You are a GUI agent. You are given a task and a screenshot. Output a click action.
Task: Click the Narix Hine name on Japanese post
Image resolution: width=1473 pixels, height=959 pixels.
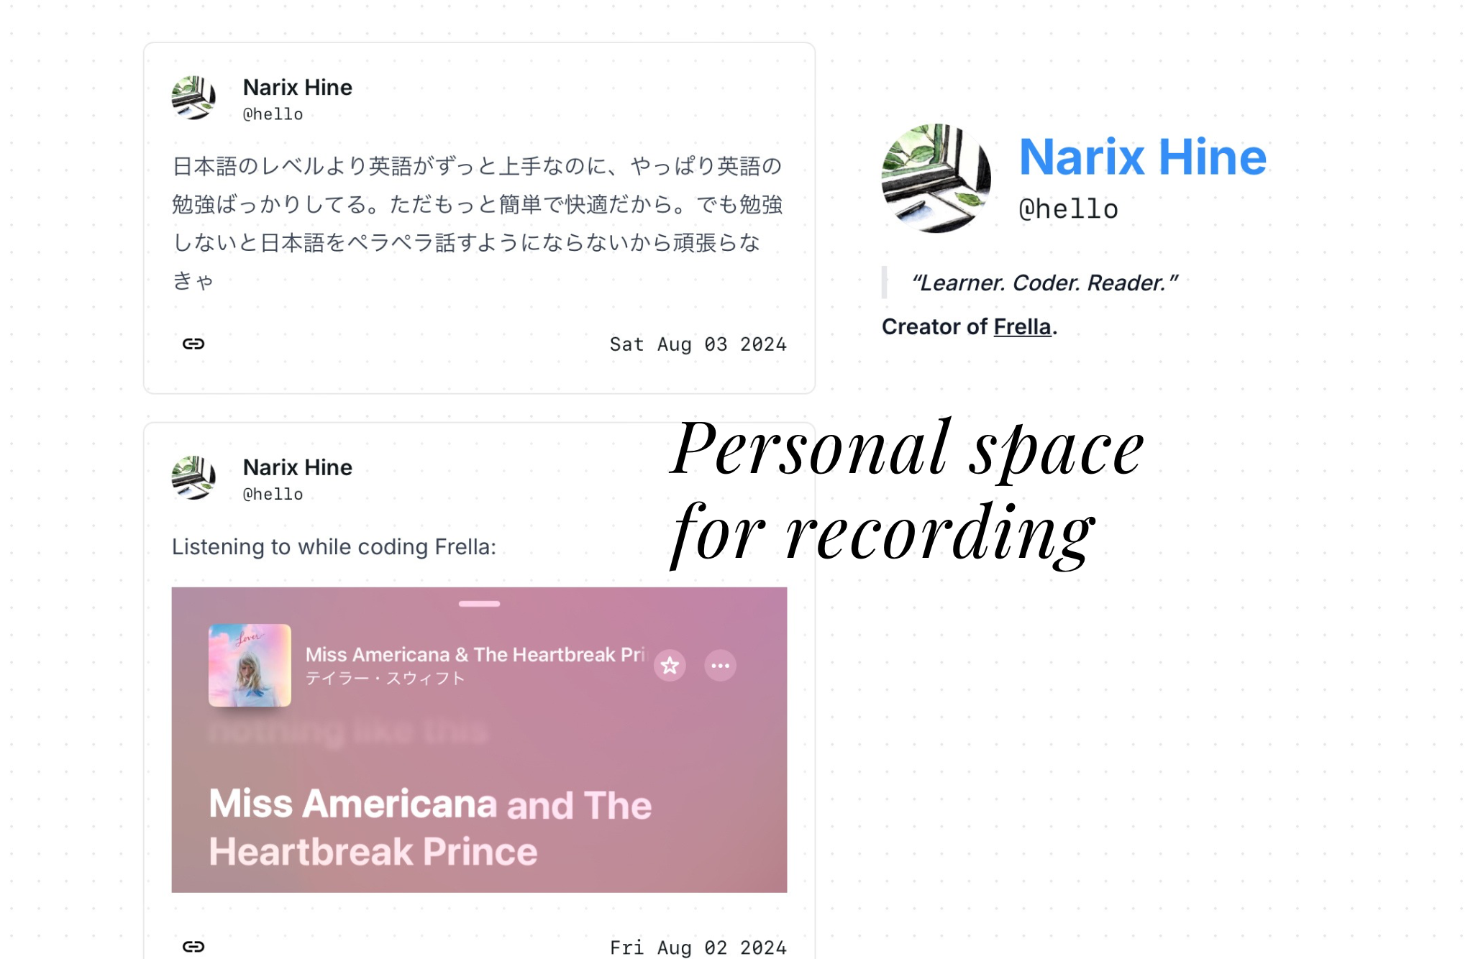coord(298,88)
